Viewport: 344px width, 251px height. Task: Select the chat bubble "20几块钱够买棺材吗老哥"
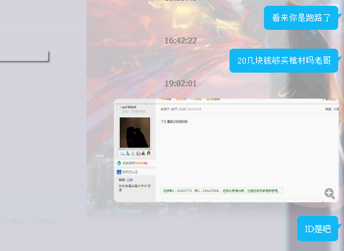(x=284, y=60)
